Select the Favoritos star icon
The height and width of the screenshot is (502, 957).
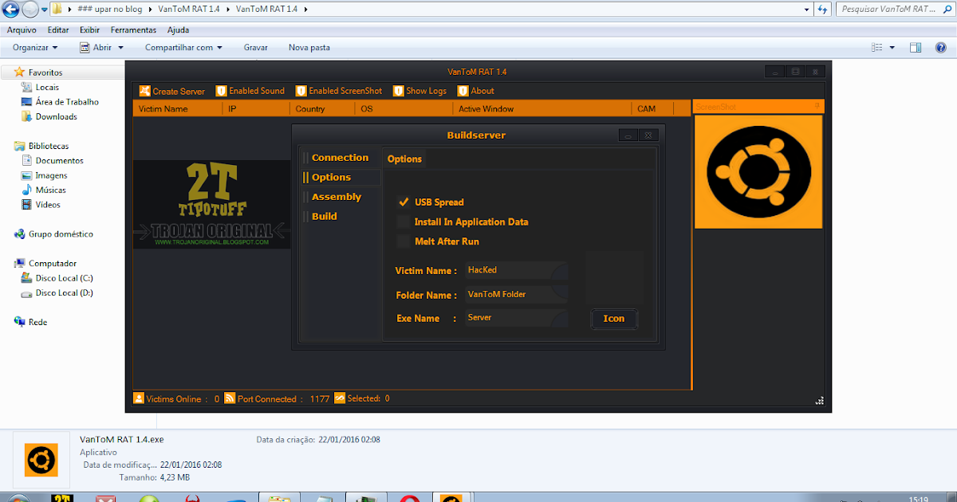[x=19, y=73]
